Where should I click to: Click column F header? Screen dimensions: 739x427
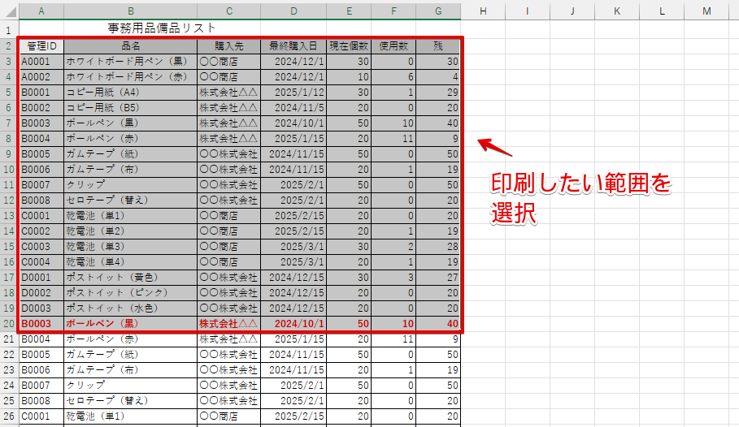(x=393, y=11)
